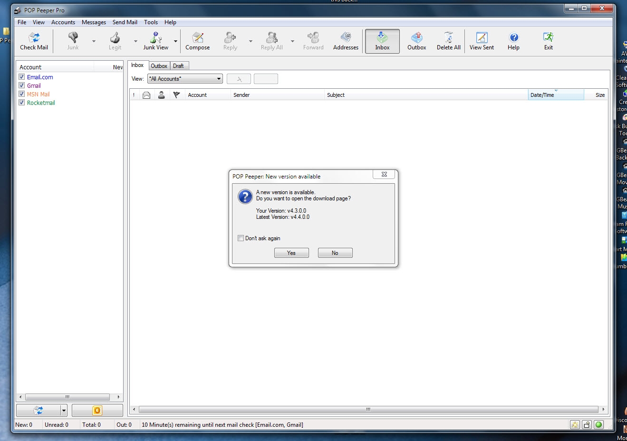The width and height of the screenshot is (627, 441).
Task: Close the New version available dialog
Action: [x=384, y=174]
